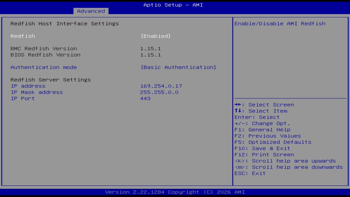
Task: Click the IP Port label
Action: [23, 99]
